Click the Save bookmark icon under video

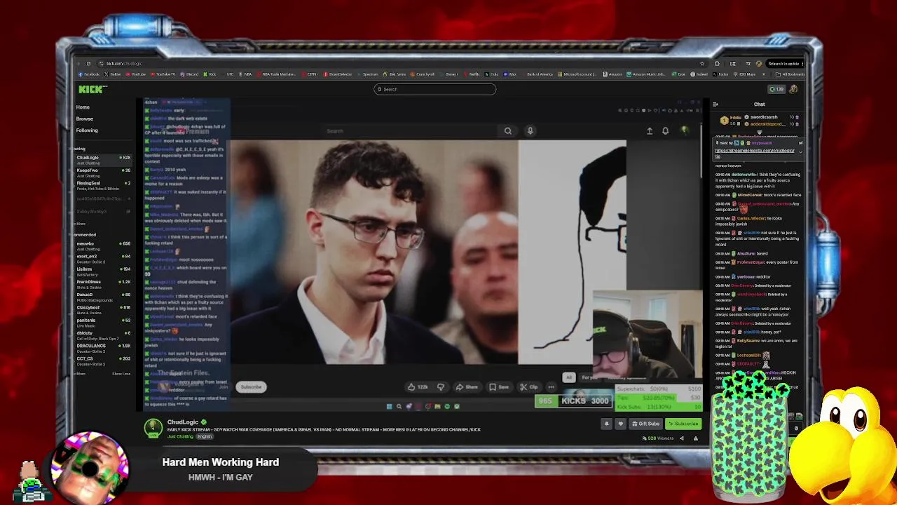coord(499,387)
